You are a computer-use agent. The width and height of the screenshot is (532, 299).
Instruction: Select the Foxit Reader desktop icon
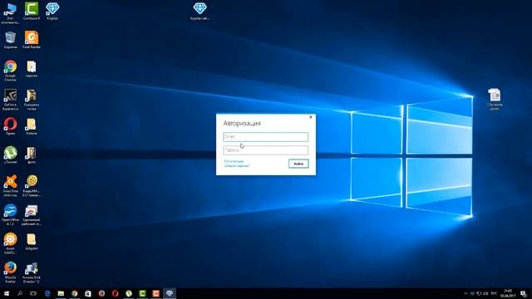click(32, 40)
